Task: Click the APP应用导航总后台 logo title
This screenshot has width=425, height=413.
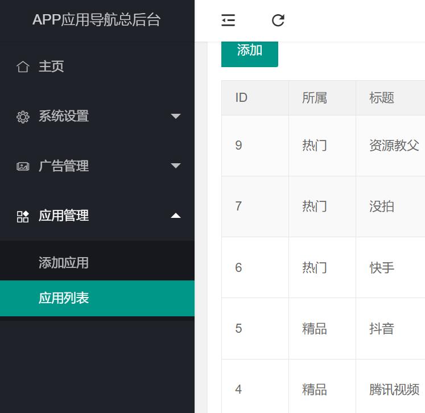Action: (x=97, y=20)
